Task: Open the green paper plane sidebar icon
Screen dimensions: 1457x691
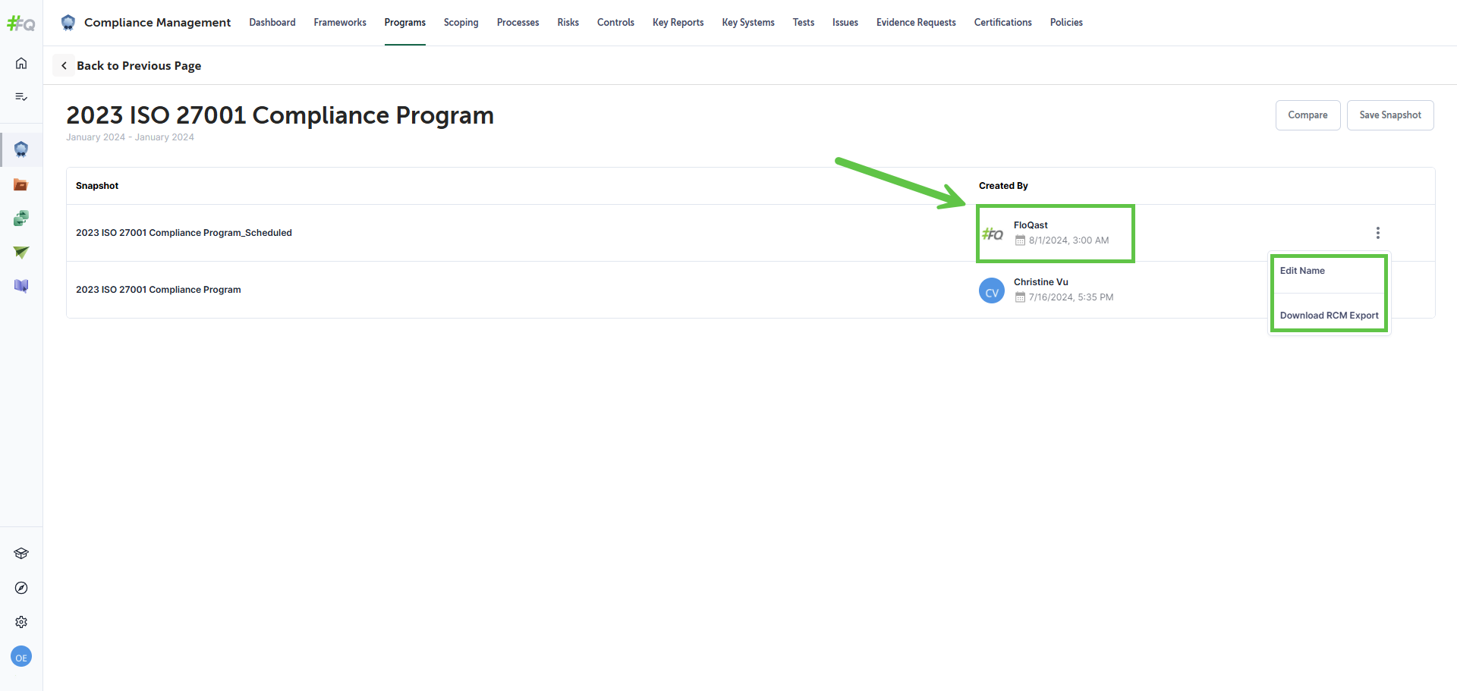Action: point(21,252)
